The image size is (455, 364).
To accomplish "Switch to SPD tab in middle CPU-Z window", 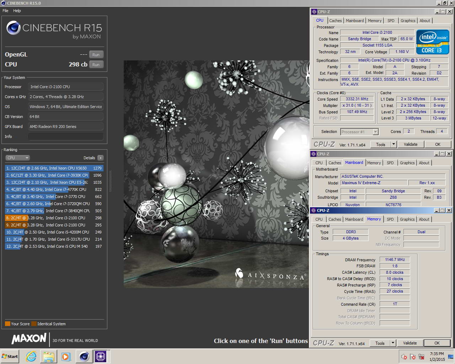I will pyautogui.click(x=390, y=163).
